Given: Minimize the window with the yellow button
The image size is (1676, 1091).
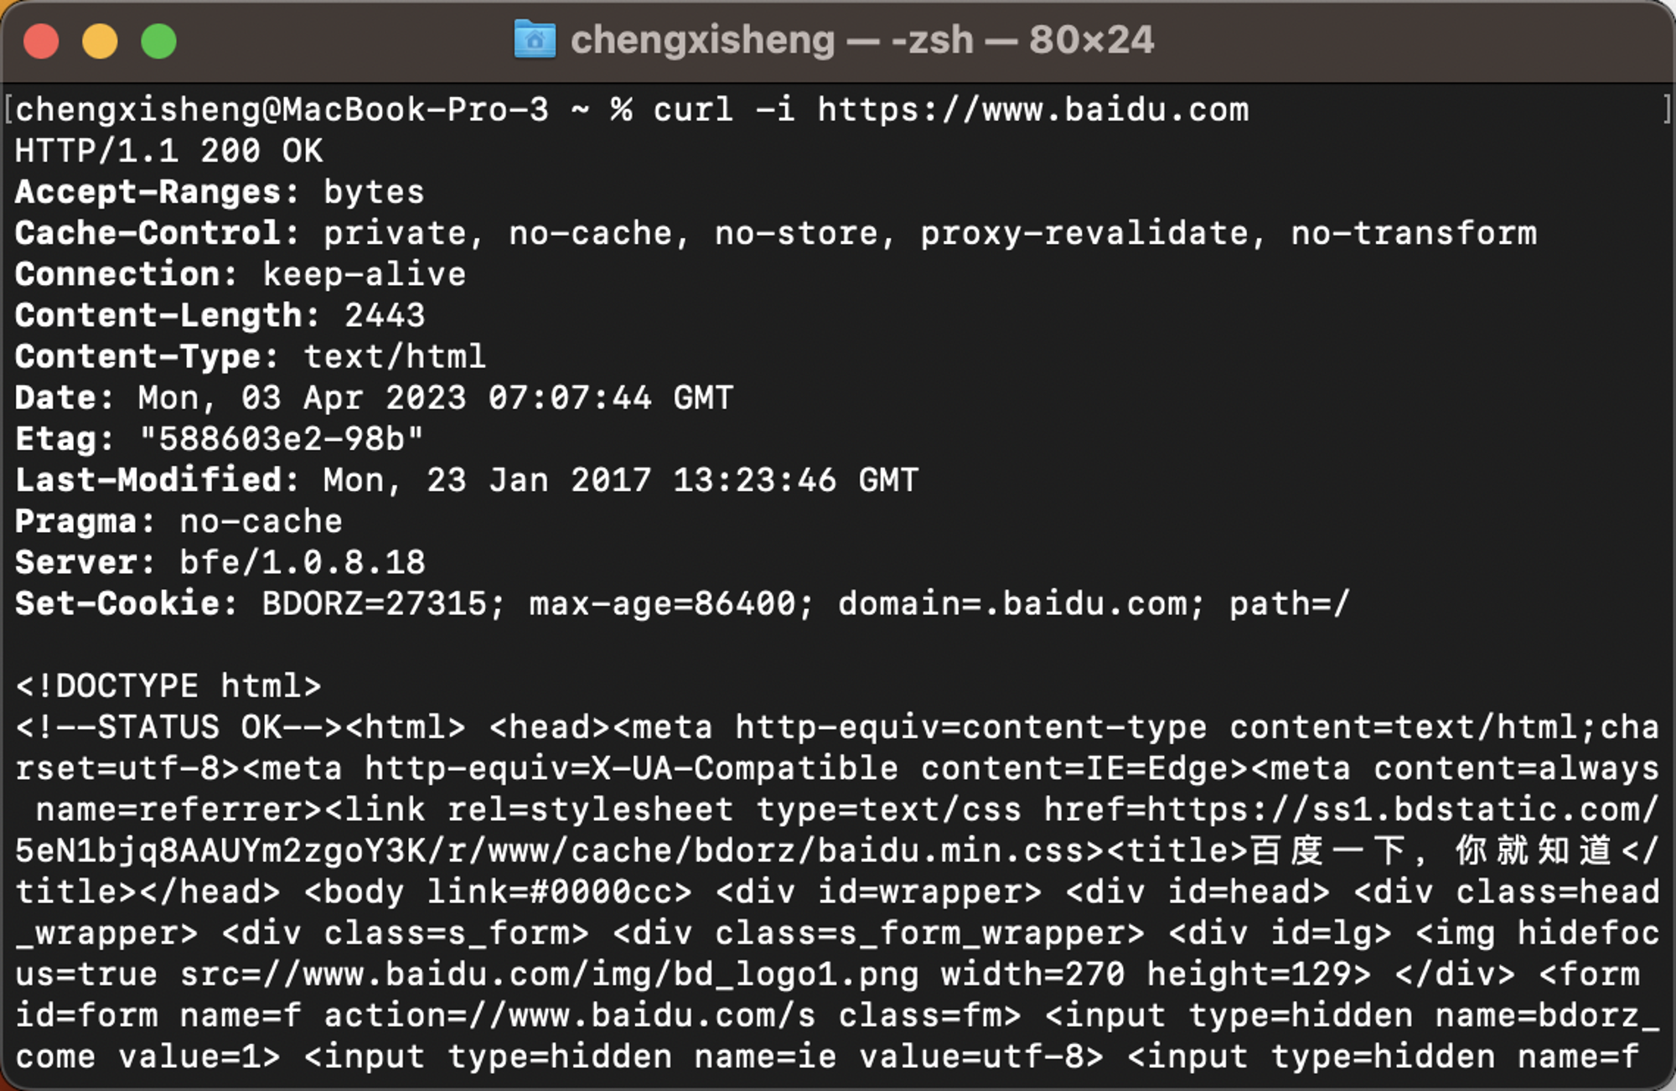Looking at the screenshot, I should click(100, 41).
